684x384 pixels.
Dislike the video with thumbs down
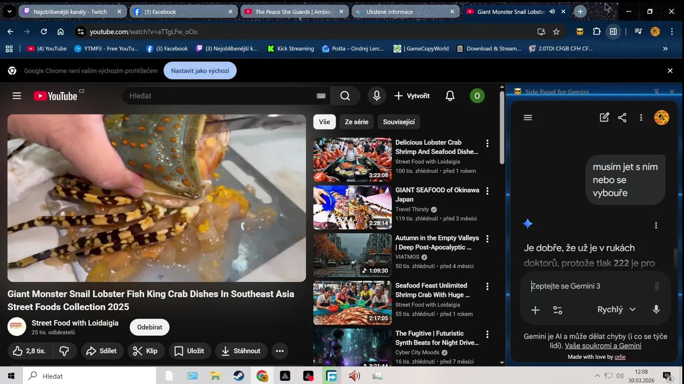64,351
